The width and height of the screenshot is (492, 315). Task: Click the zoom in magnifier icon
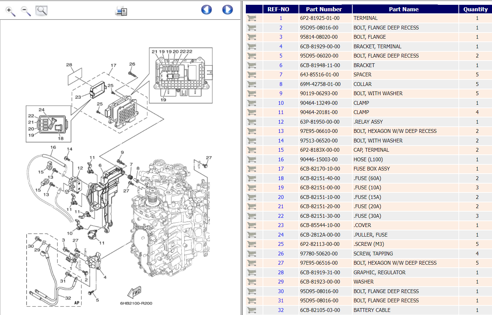pos(10,11)
